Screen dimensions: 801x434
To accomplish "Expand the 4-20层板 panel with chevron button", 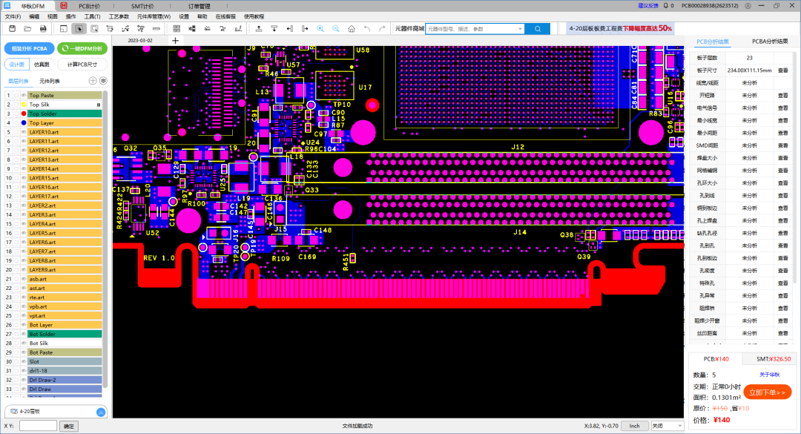I will tap(100, 412).
